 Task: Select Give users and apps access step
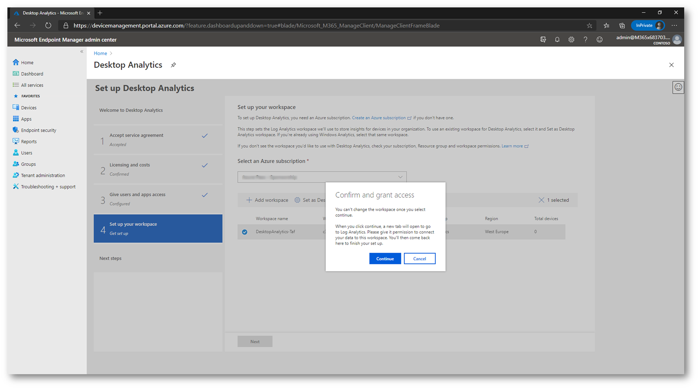click(158, 199)
